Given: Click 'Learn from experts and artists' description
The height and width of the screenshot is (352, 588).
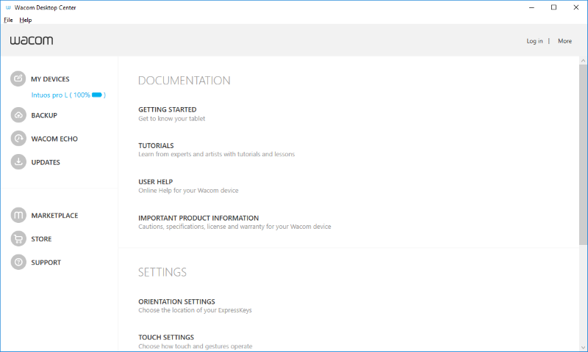Looking at the screenshot, I should (x=216, y=154).
